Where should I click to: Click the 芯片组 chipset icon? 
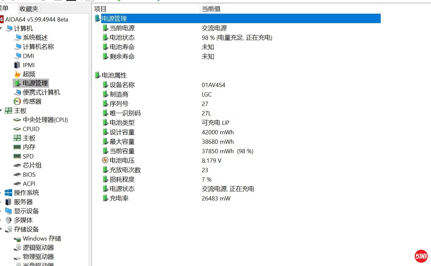(17, 165)
